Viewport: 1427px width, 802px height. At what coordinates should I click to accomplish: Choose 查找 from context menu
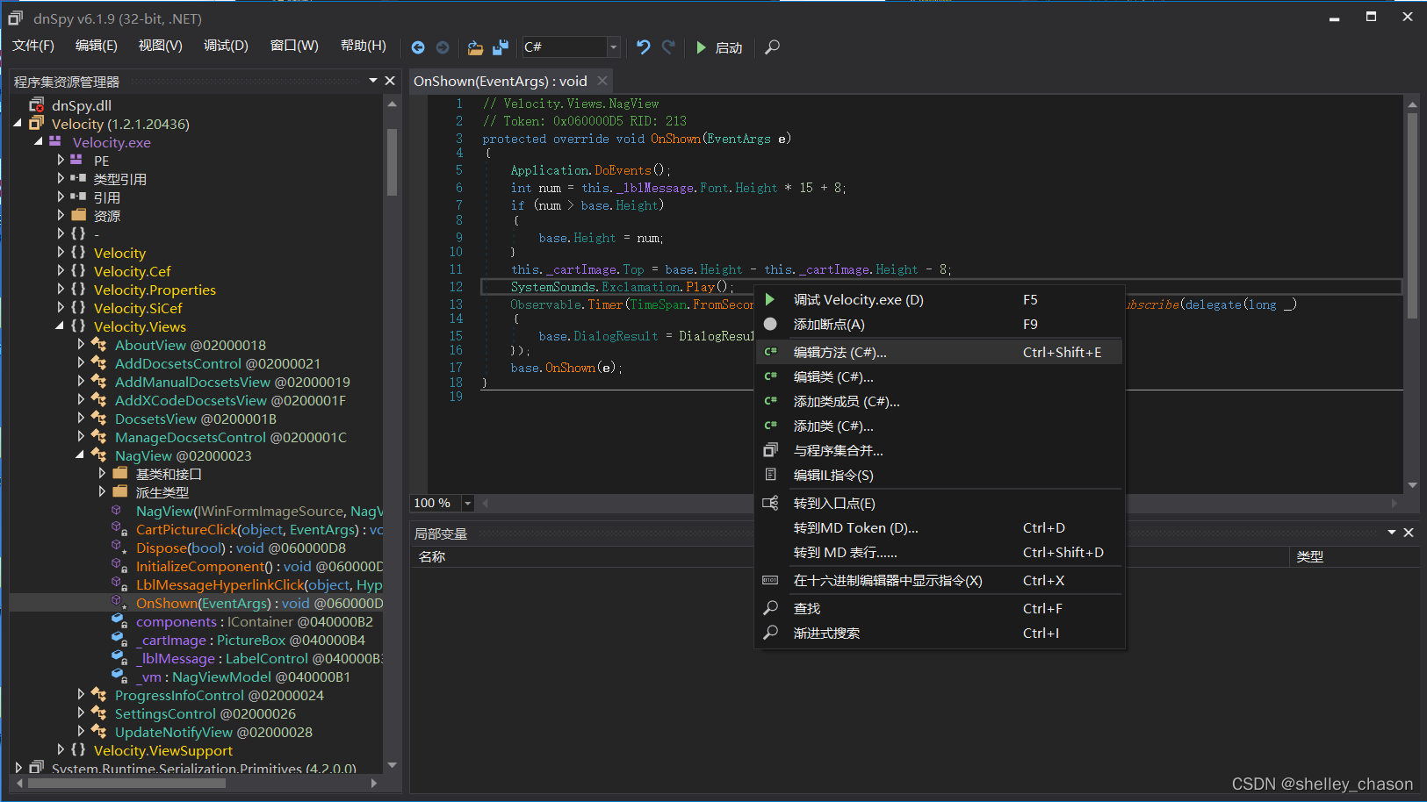[x=940, y=608]
